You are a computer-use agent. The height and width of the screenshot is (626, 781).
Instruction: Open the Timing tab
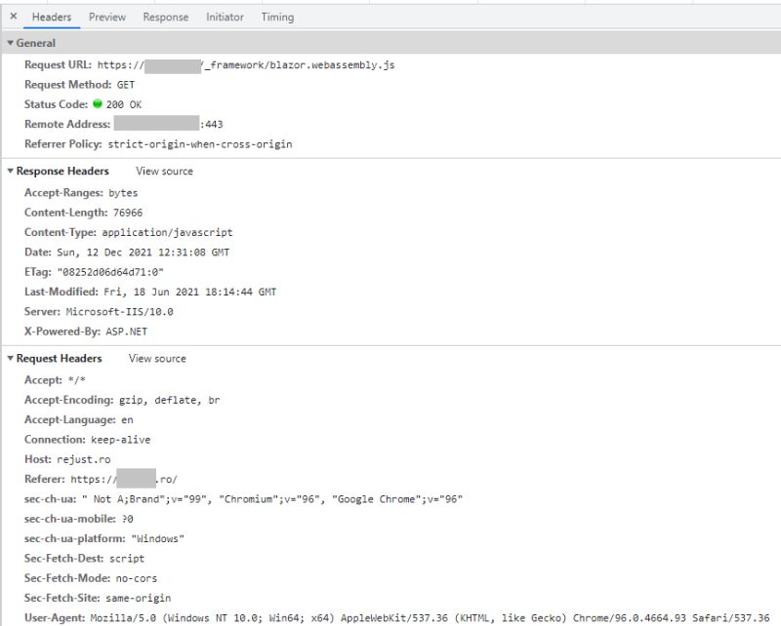pyautogui.click(x=278, y=17)
